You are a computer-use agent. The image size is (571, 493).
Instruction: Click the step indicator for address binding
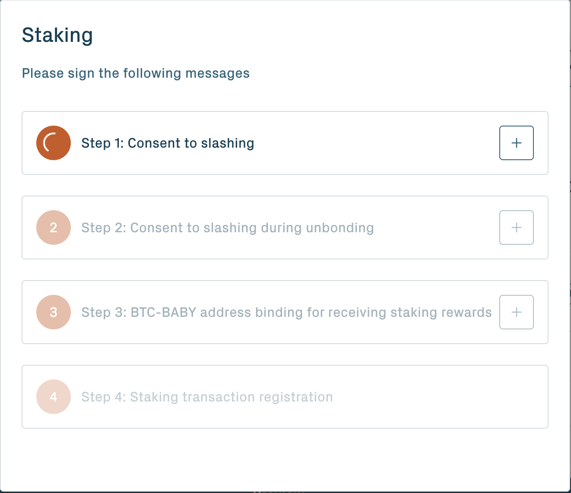tap(53, 312)
